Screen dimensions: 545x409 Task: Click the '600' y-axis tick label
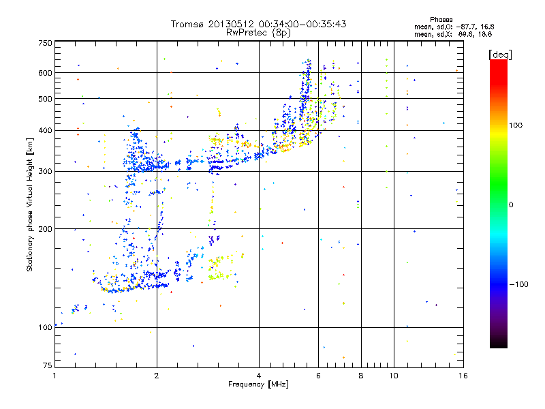(45, 73)
